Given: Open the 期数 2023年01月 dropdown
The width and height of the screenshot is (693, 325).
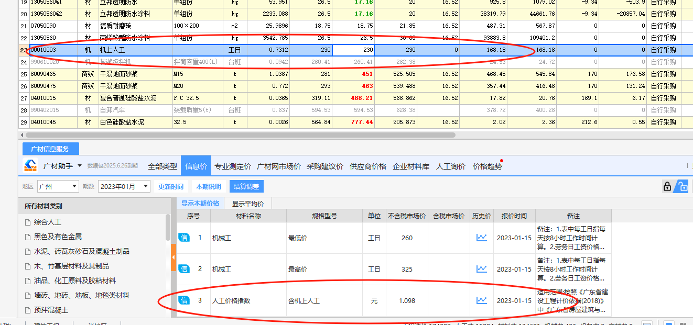Looking at the screenshot, I should 124,186.
